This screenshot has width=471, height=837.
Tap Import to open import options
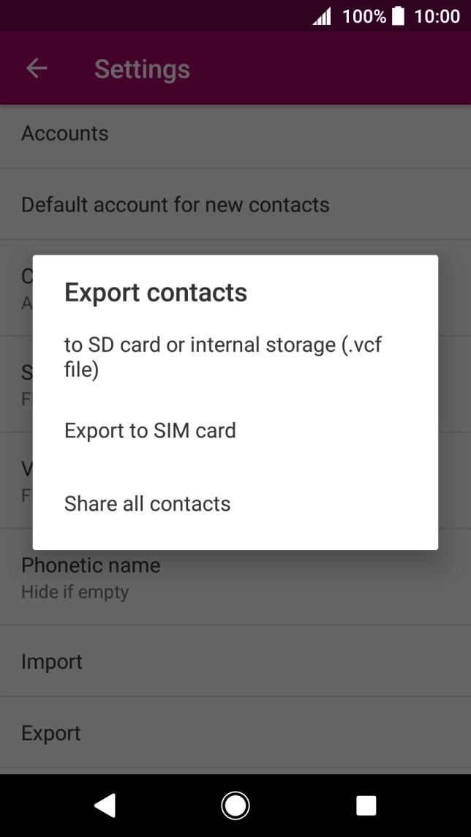pyautogui.click(x=52, y=661)
